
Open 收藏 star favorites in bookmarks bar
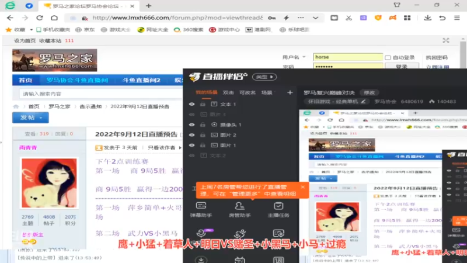click(16, 30)
